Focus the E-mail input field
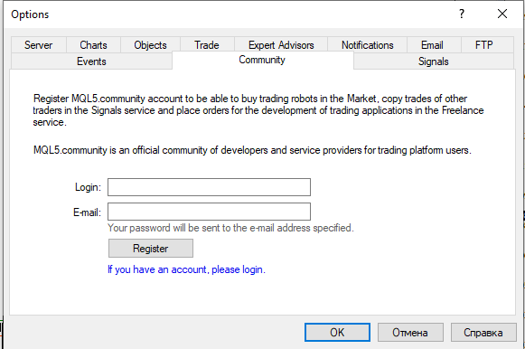This screenshot has width=525, height=349. (209, 212)
